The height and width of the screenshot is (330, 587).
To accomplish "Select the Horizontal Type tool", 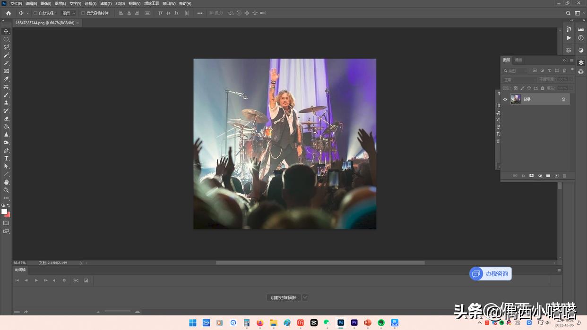I will tap(6, 158).
